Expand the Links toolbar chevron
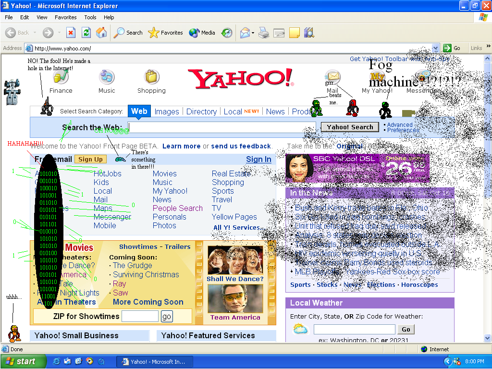 488,46
